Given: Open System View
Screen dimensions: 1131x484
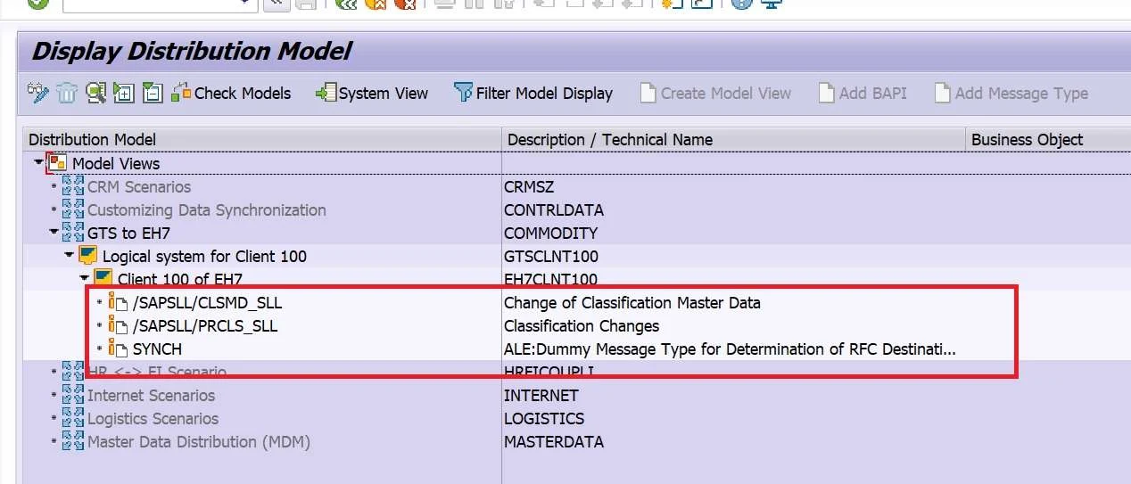Looking at the screenshot, I should (372, 93).
